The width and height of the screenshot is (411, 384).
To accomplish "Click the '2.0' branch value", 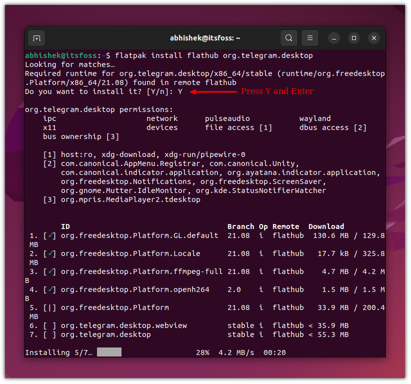I will (234, 289).
